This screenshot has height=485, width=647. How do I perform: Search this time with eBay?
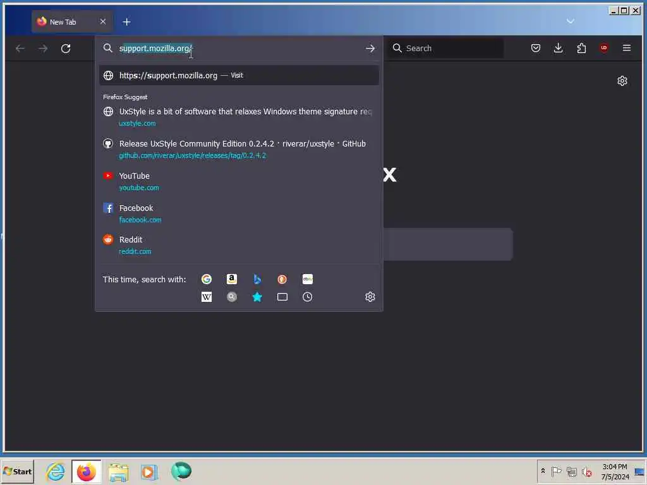tap(308, 279)
